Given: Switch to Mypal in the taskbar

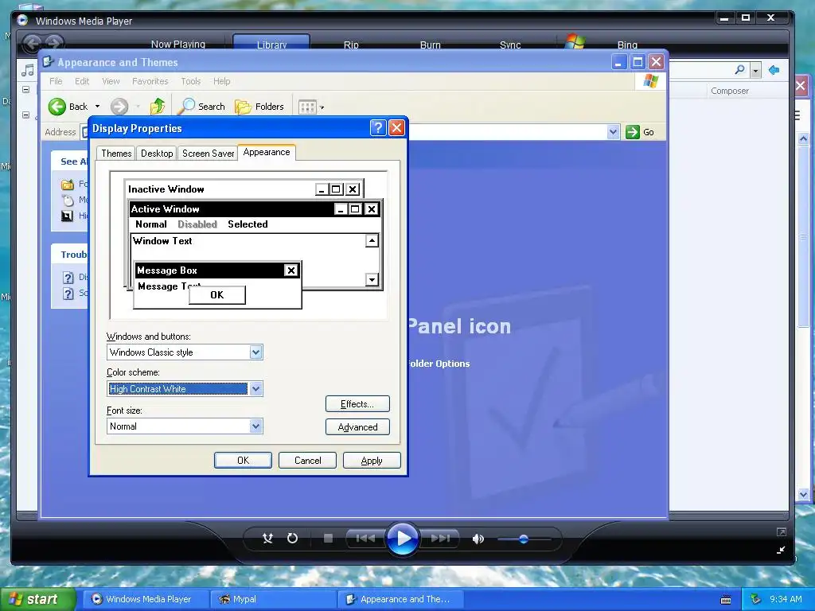Looking at the screenshot, I should (x=275, y=599).
